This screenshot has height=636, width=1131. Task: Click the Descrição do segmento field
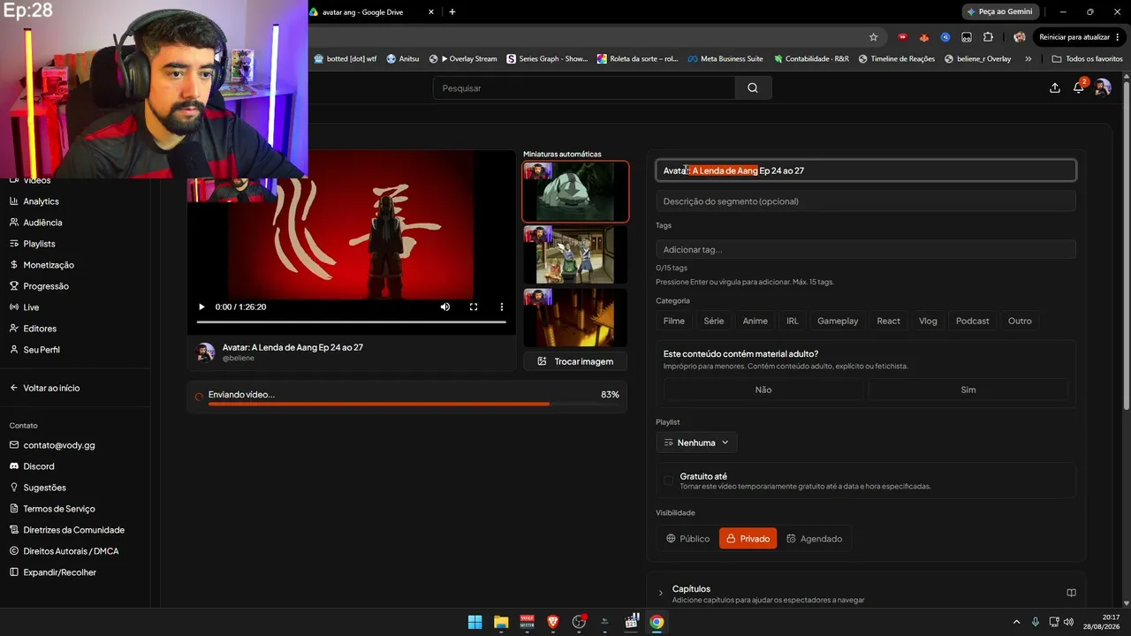pos(866,201)
